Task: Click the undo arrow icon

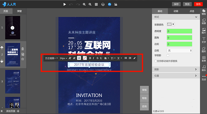Action: click(71, 4)
